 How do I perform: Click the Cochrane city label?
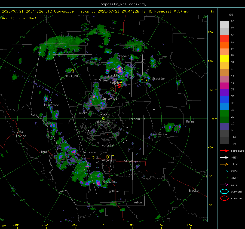click(x=89, y=152)
